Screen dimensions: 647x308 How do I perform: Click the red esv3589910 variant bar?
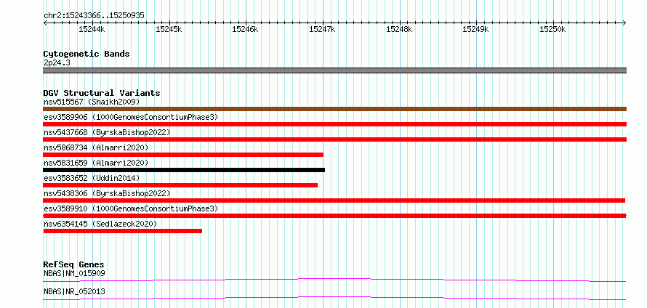click(x=334, y=216)
